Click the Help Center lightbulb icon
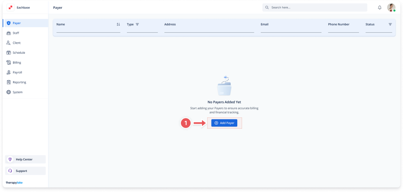Image resolution: width=403 pixels, height=192 pixels. pos(10,160)
